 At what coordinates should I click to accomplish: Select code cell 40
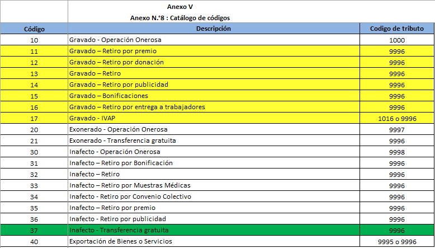[34, 241]
